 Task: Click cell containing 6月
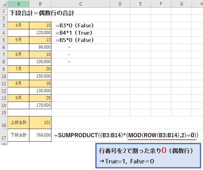coord(19,55)
